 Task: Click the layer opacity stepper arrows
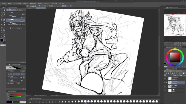185,71
